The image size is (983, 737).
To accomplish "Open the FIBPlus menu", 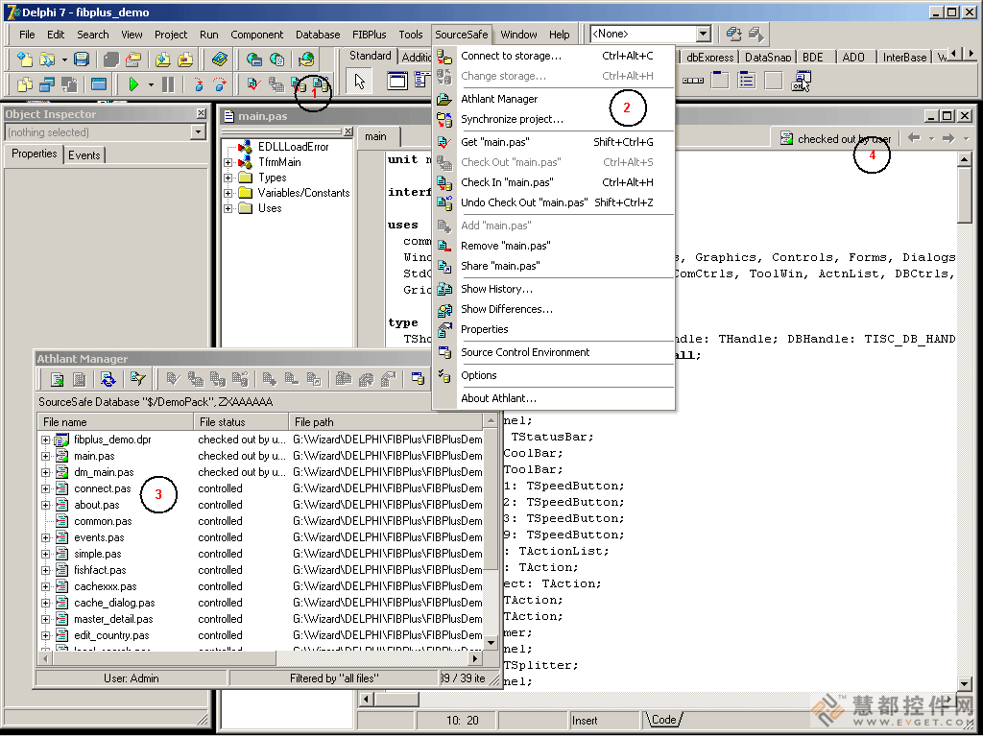I will tap(370, 35).
